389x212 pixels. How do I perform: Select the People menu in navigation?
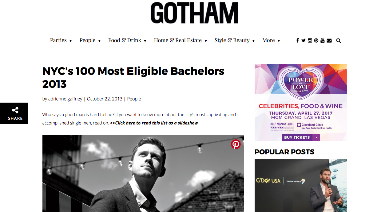click(x=87, y=40)
